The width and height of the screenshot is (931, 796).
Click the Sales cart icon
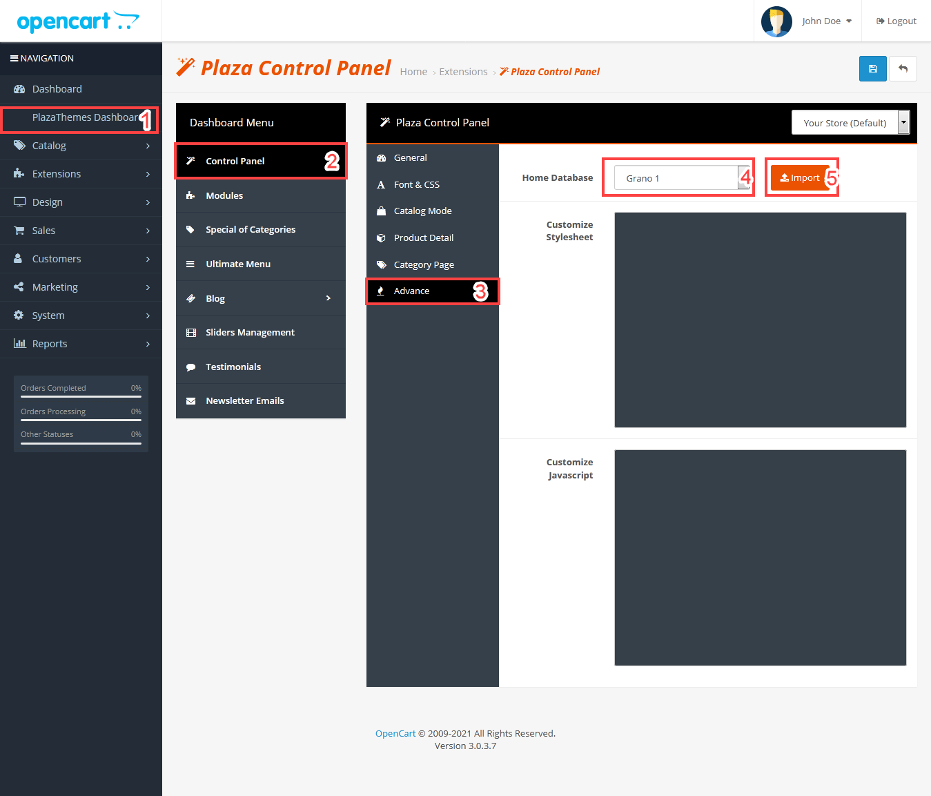pos(19,231)
